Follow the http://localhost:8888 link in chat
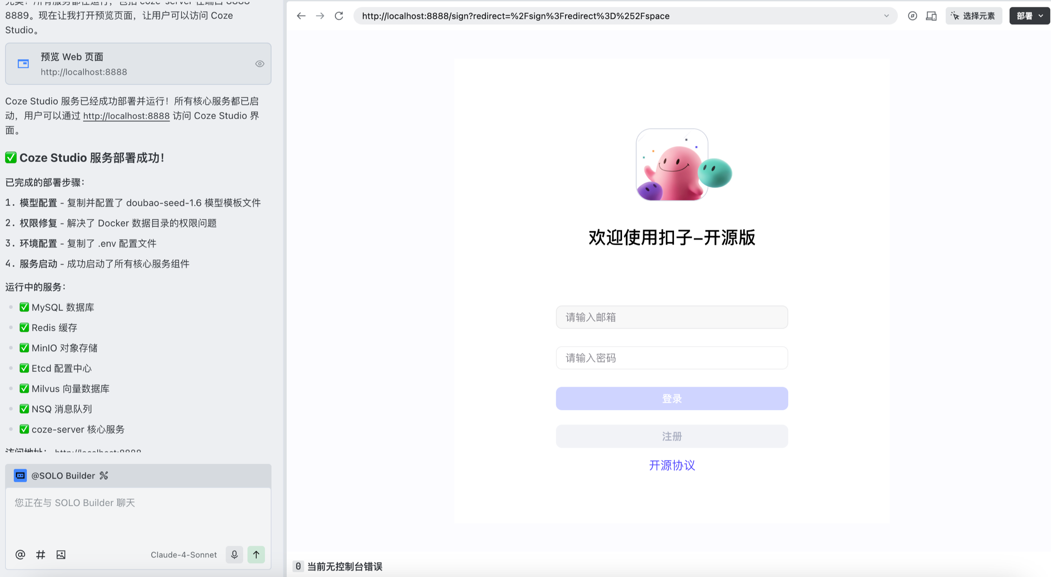Image resolution: width=1051 pixels, height=577 pixels. (x=126, y=116)
